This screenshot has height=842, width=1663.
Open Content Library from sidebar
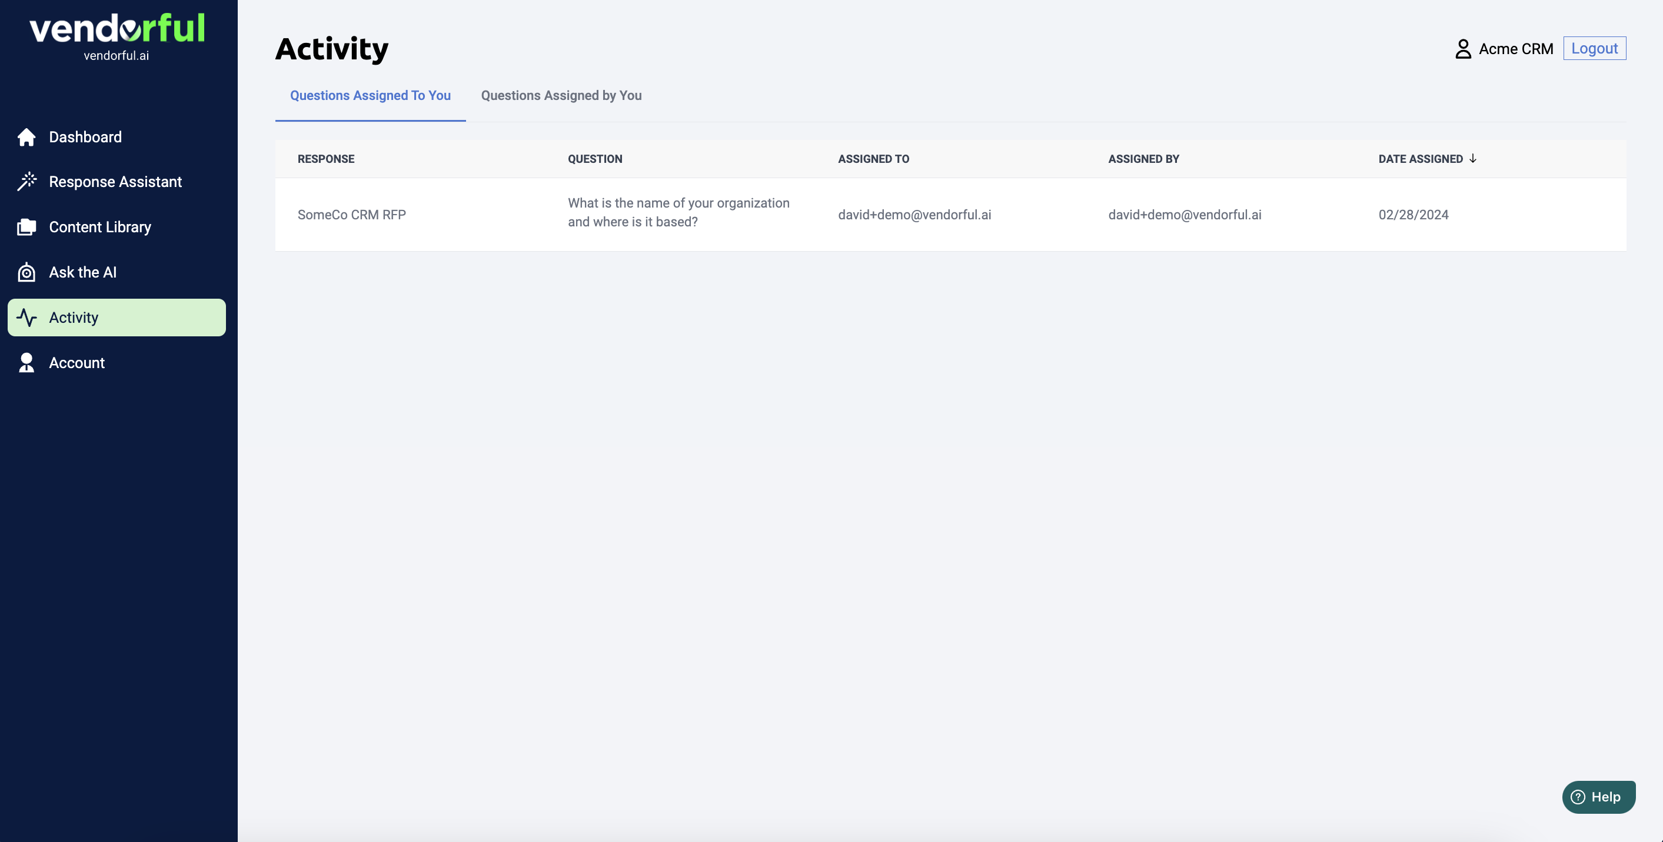point(100,227)
